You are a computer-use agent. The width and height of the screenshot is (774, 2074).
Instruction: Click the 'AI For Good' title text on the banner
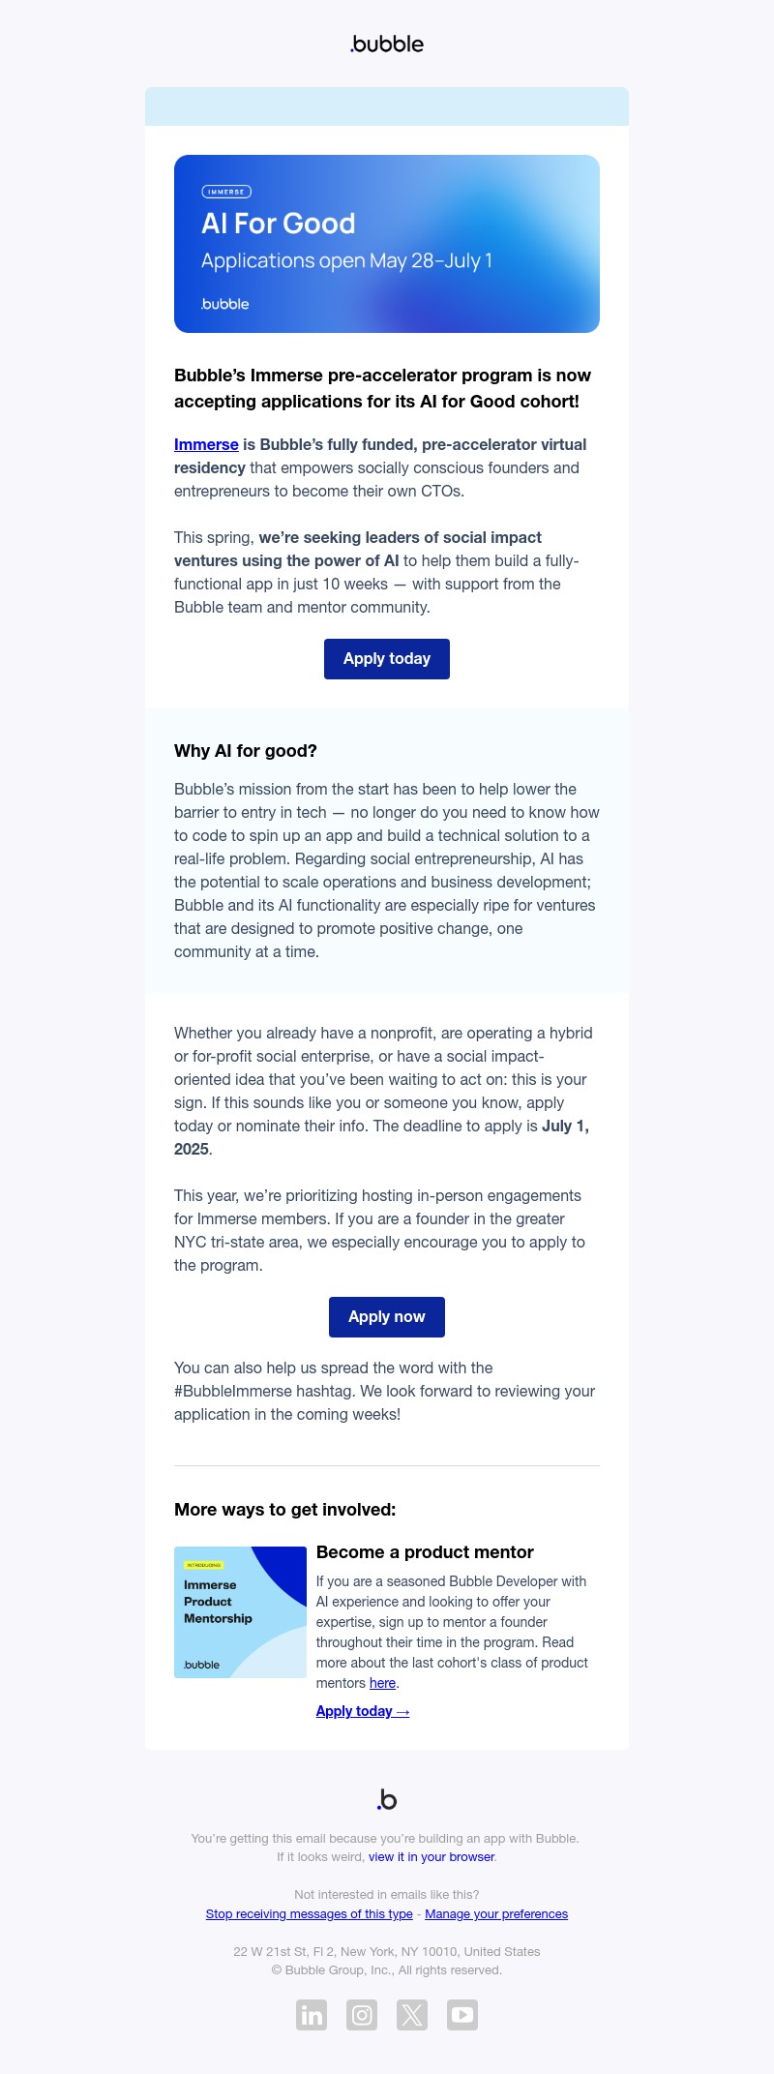(279, 224)
